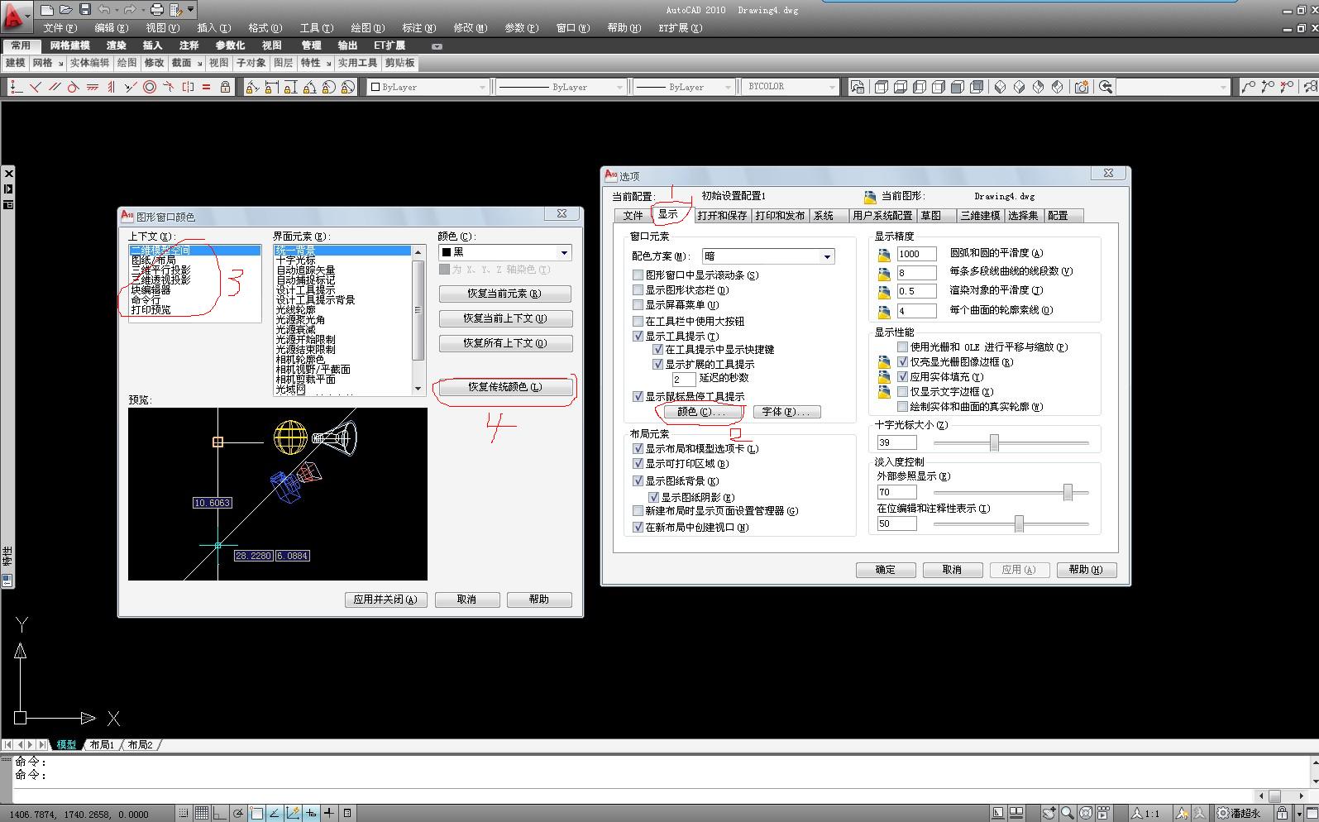Select the 渲染 ribbon tab
The height and width of the screenshot is (822, 1319).
coord(117,45)
